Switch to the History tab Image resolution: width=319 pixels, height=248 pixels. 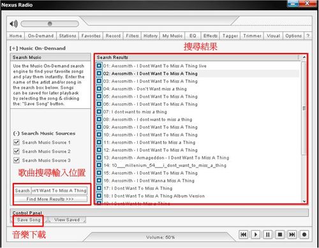click(x=151, y=36)
